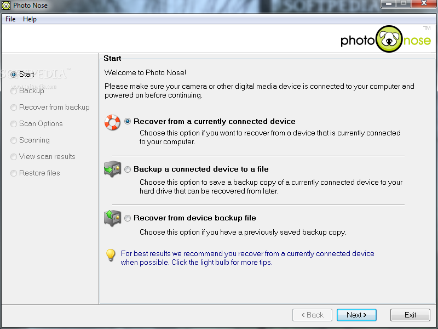Minimize the Photo Nose window
Screen dimensions: 438x329
[389, 4]
